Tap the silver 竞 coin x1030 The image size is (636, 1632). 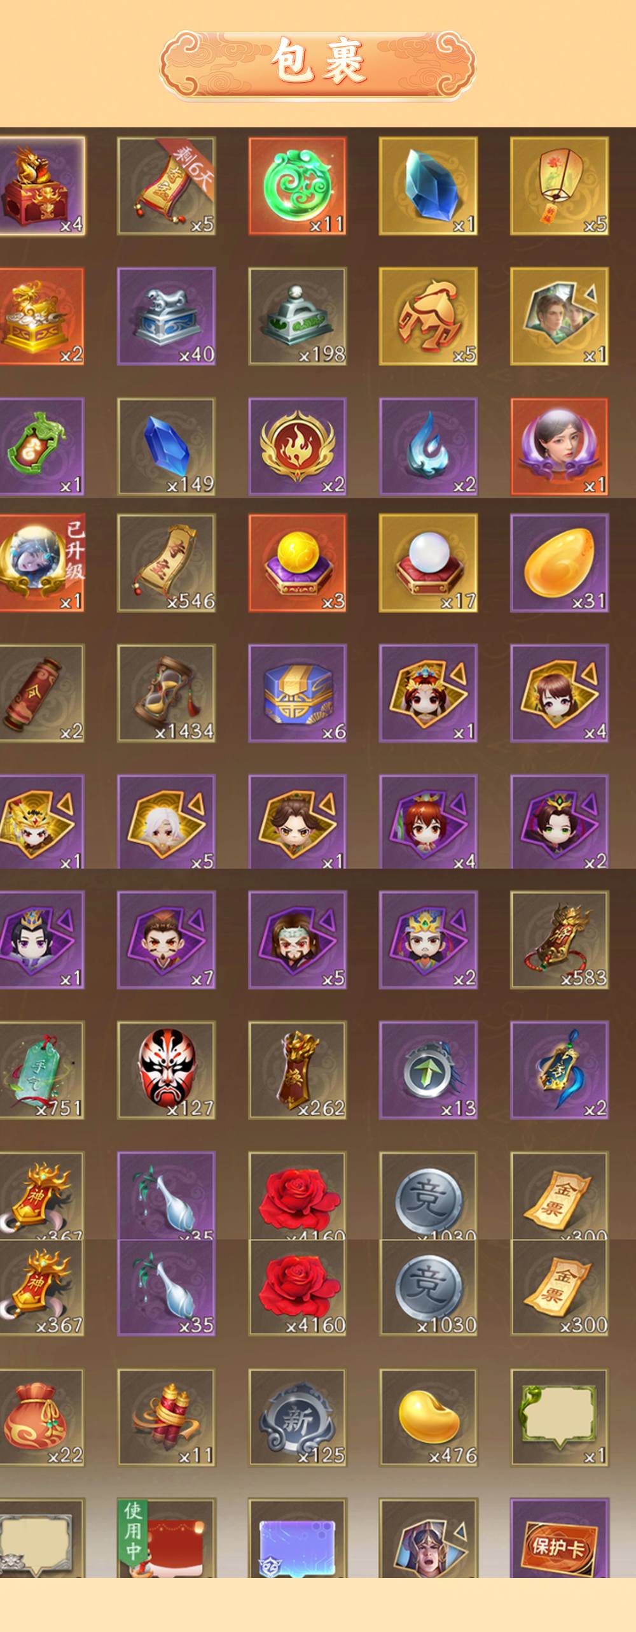(428, 1287)
